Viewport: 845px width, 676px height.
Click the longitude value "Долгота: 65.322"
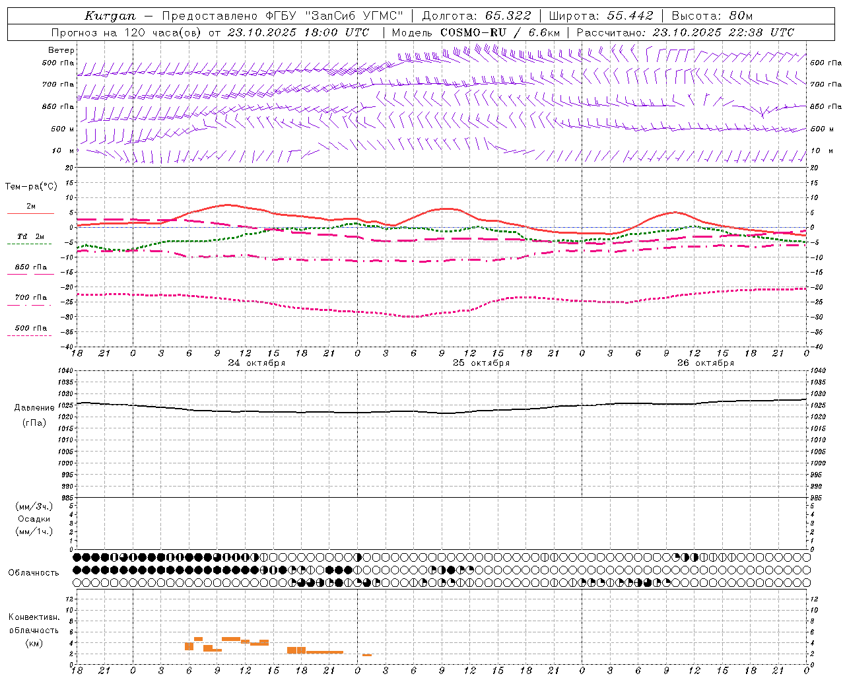[x=476, y=16]
